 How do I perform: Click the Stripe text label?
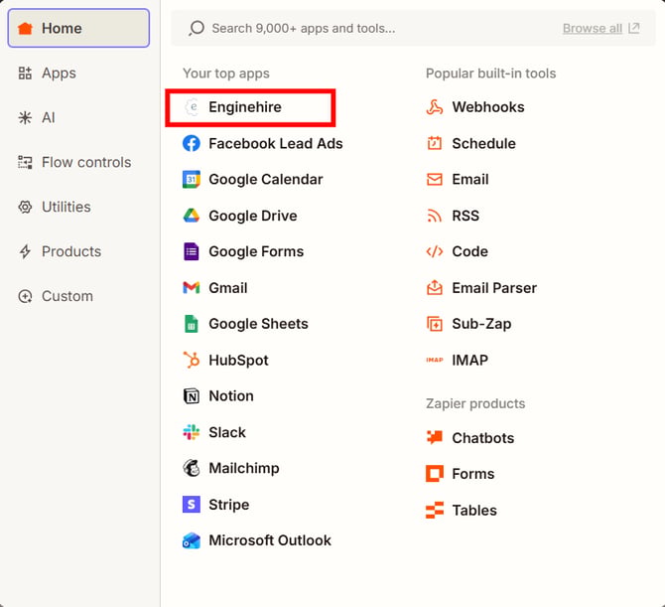point(229,505)
